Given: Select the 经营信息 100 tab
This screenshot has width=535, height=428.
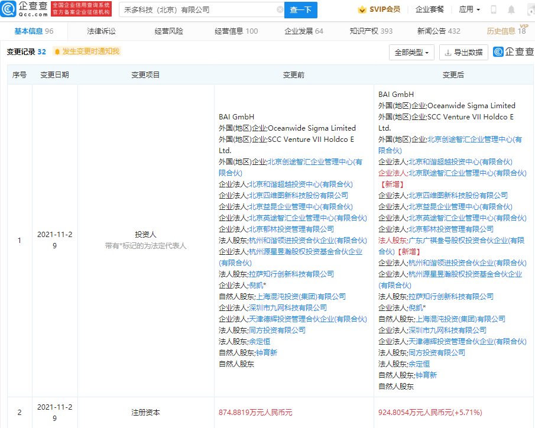Looking at the screenshot, I should click(236, 31).
